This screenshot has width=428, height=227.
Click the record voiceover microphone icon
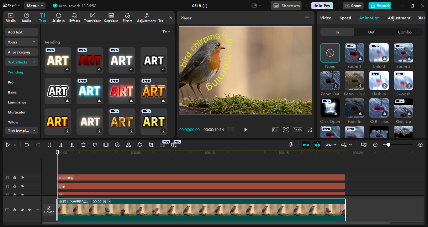[290, 144]
